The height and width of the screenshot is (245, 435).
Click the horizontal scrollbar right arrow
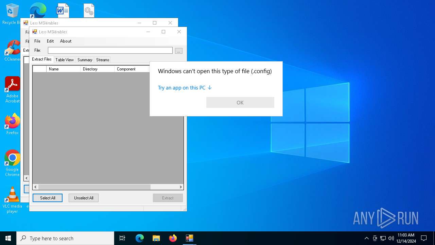(x=180, y=187)
